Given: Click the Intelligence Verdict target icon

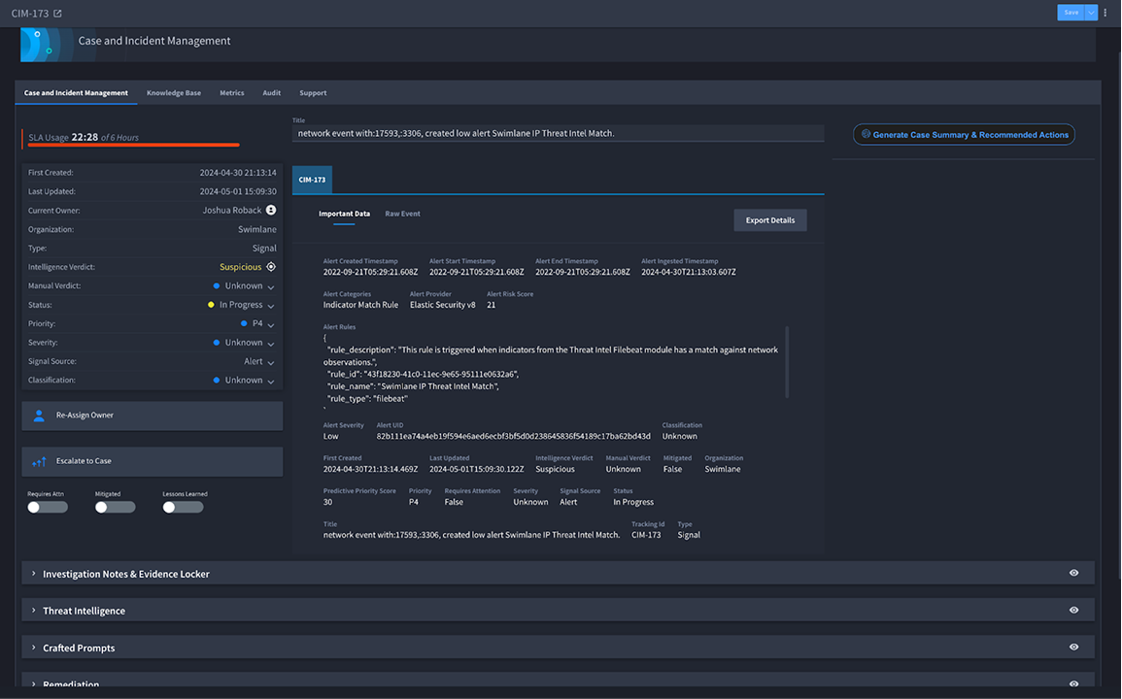Looking at the screenshot, I should pos(271,266).
